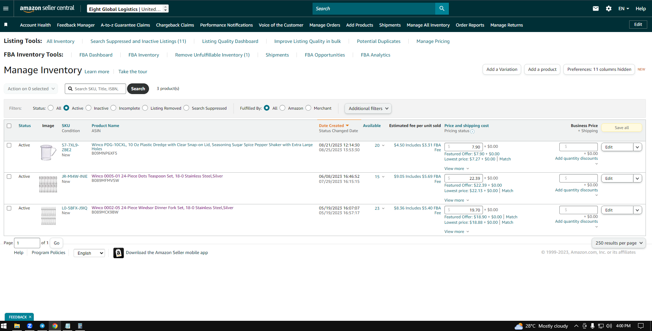Select the Status All radio button
The width and height of the screenshot is (652, 331).
[50, 108]
